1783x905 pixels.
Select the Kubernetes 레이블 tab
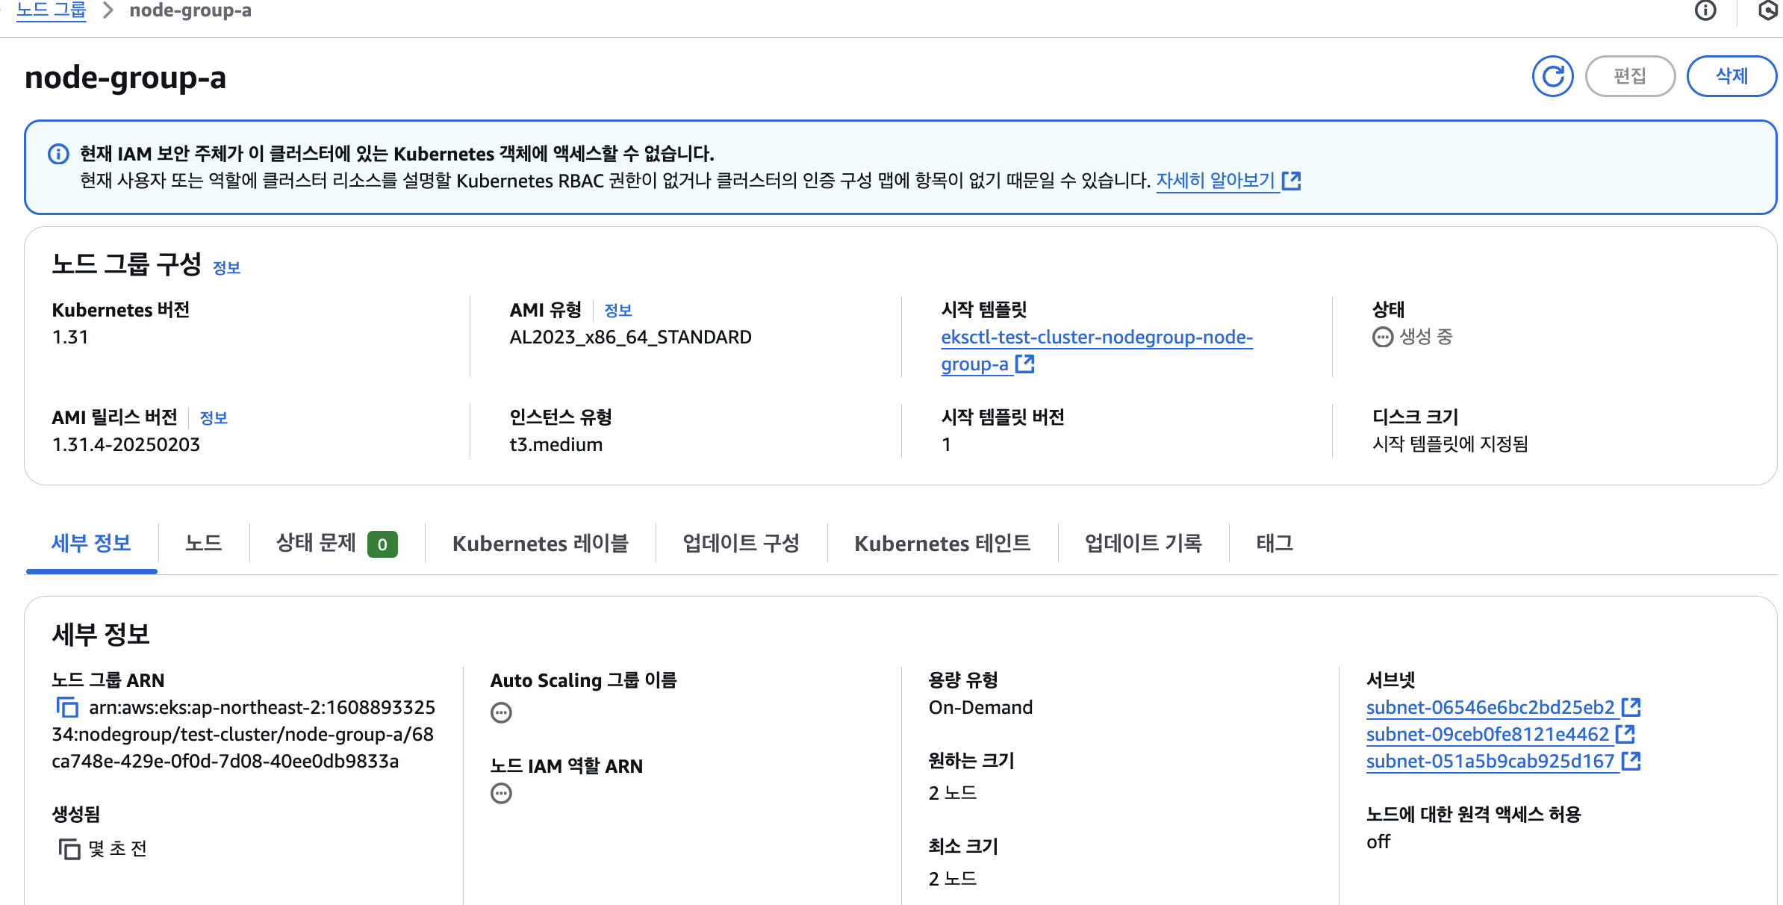pos(540,543)
